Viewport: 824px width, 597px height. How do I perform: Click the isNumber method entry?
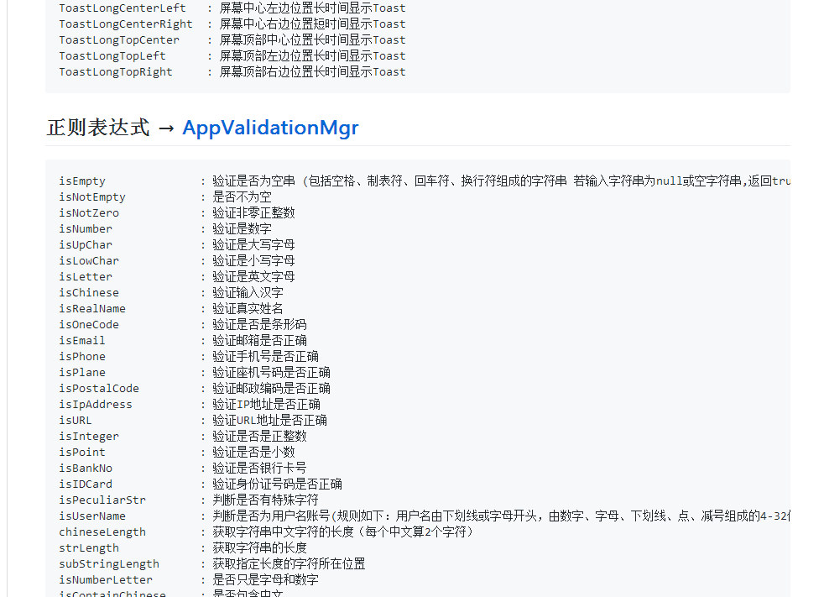[x=86, y=229]
